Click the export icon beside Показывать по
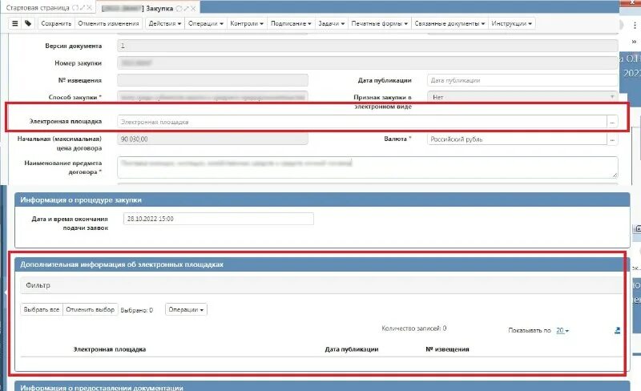The height and width of the screenshot is (391, 641). 617,330
